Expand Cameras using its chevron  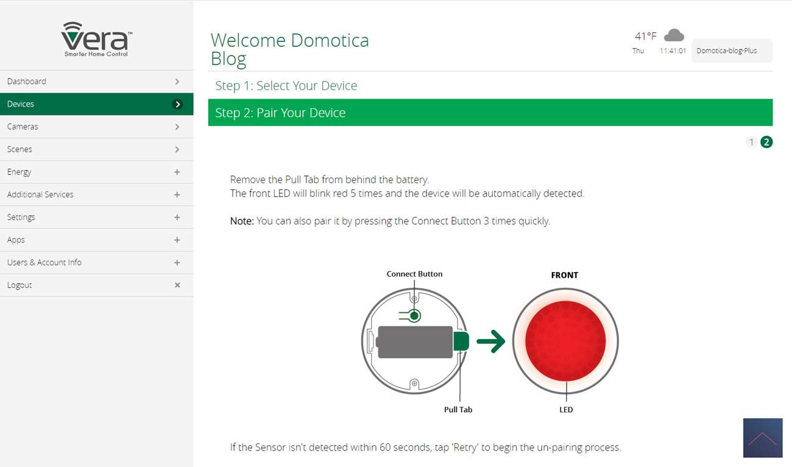pyautogui.click(x=177, y=127)
